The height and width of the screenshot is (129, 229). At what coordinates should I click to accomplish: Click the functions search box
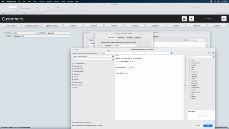coord(200,57)
